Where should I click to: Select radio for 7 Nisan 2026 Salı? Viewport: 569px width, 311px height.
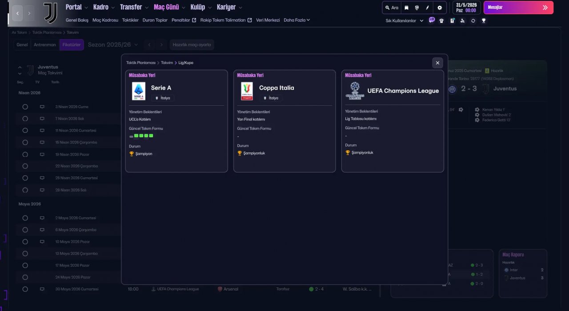[25, 119]
